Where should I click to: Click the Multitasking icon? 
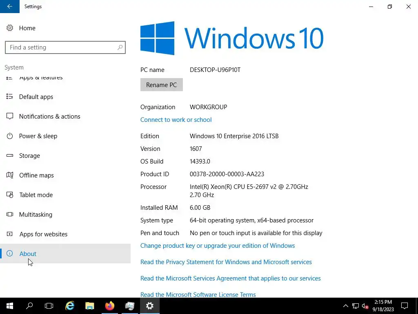10,214
